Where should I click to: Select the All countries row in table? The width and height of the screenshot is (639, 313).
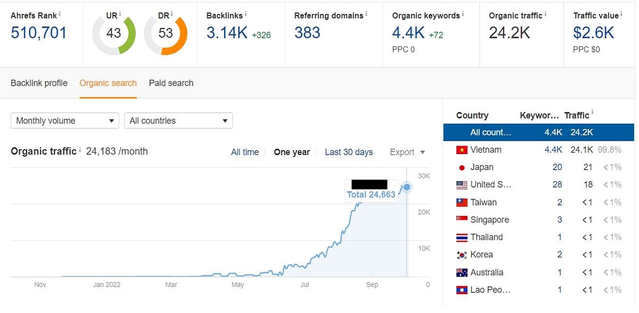539,132
